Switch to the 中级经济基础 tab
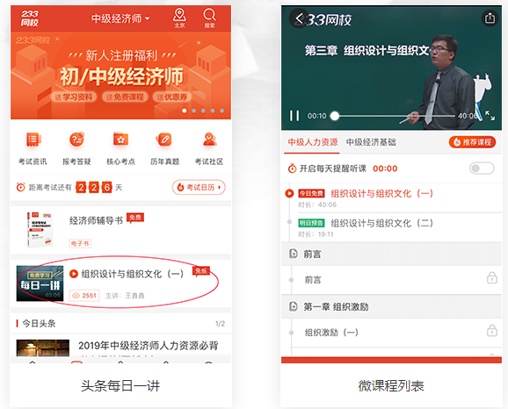 coord(371,142)
